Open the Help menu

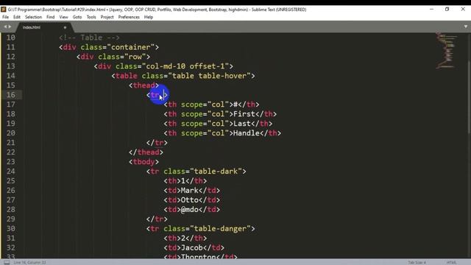pos(149,17)
